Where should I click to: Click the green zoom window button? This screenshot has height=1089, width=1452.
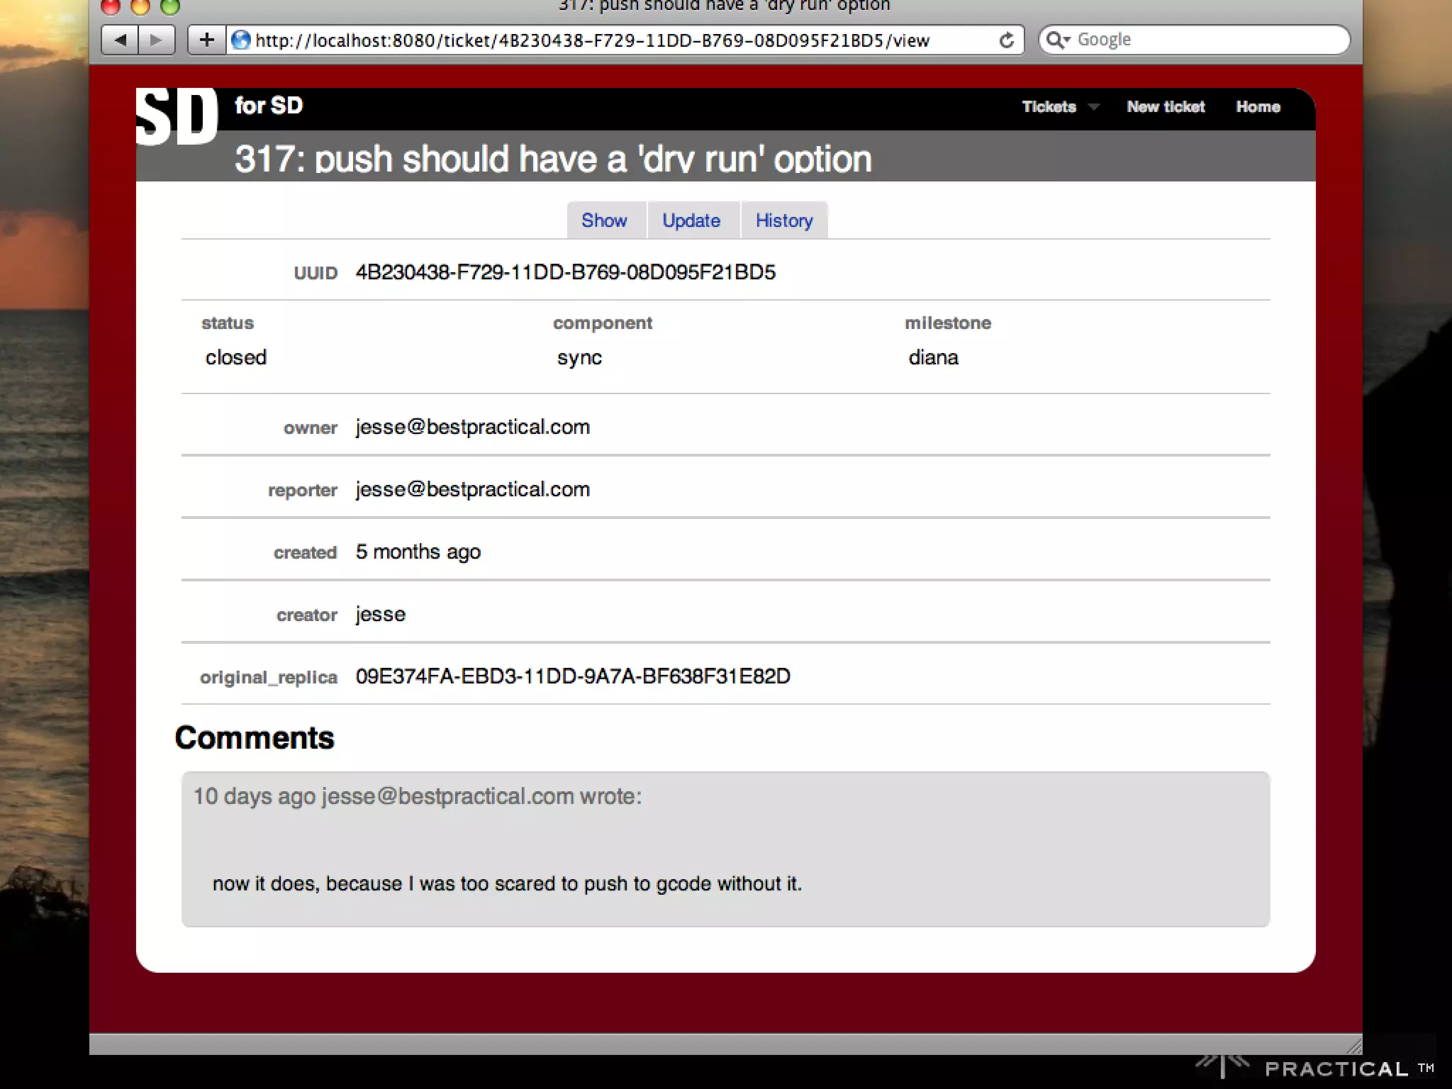(x=170, y=7)
